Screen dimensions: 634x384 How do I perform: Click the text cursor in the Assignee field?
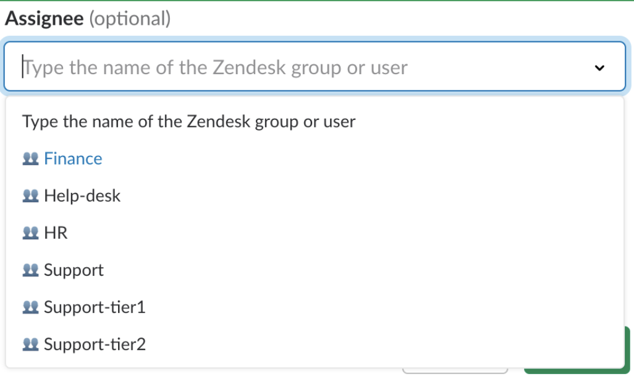pos(23,67)
